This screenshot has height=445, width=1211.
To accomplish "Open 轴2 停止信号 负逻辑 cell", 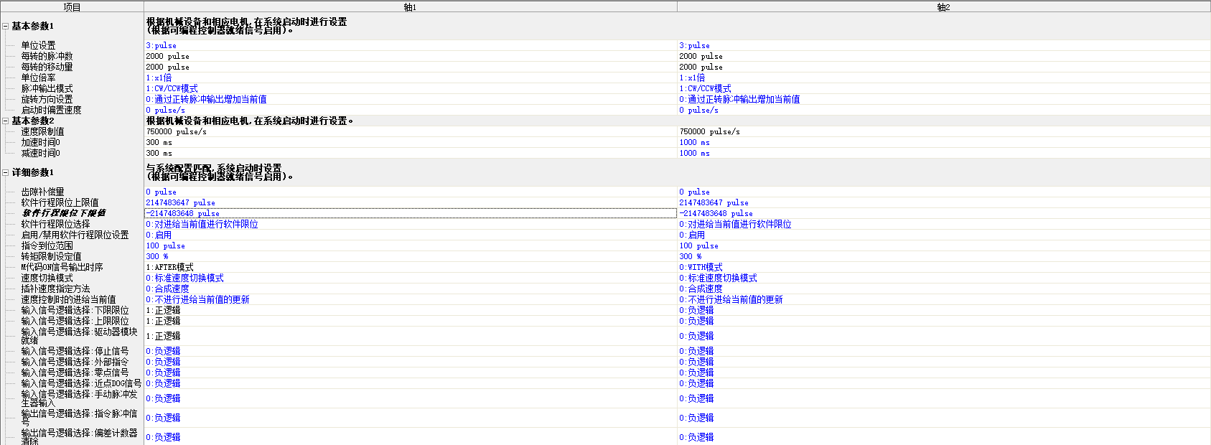I will [943, 351].
